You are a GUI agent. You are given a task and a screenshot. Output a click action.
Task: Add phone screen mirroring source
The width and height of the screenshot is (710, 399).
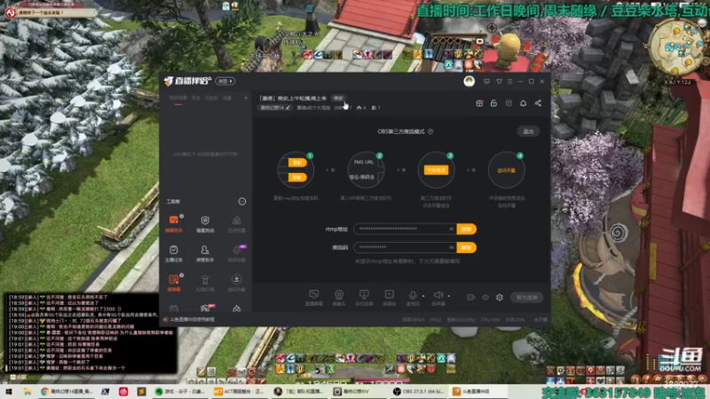coord(364,298)
